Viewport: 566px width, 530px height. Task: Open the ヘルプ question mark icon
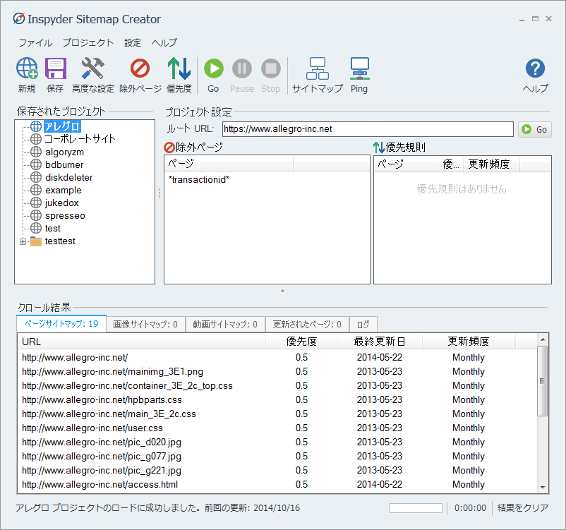(x=535, y=68)
